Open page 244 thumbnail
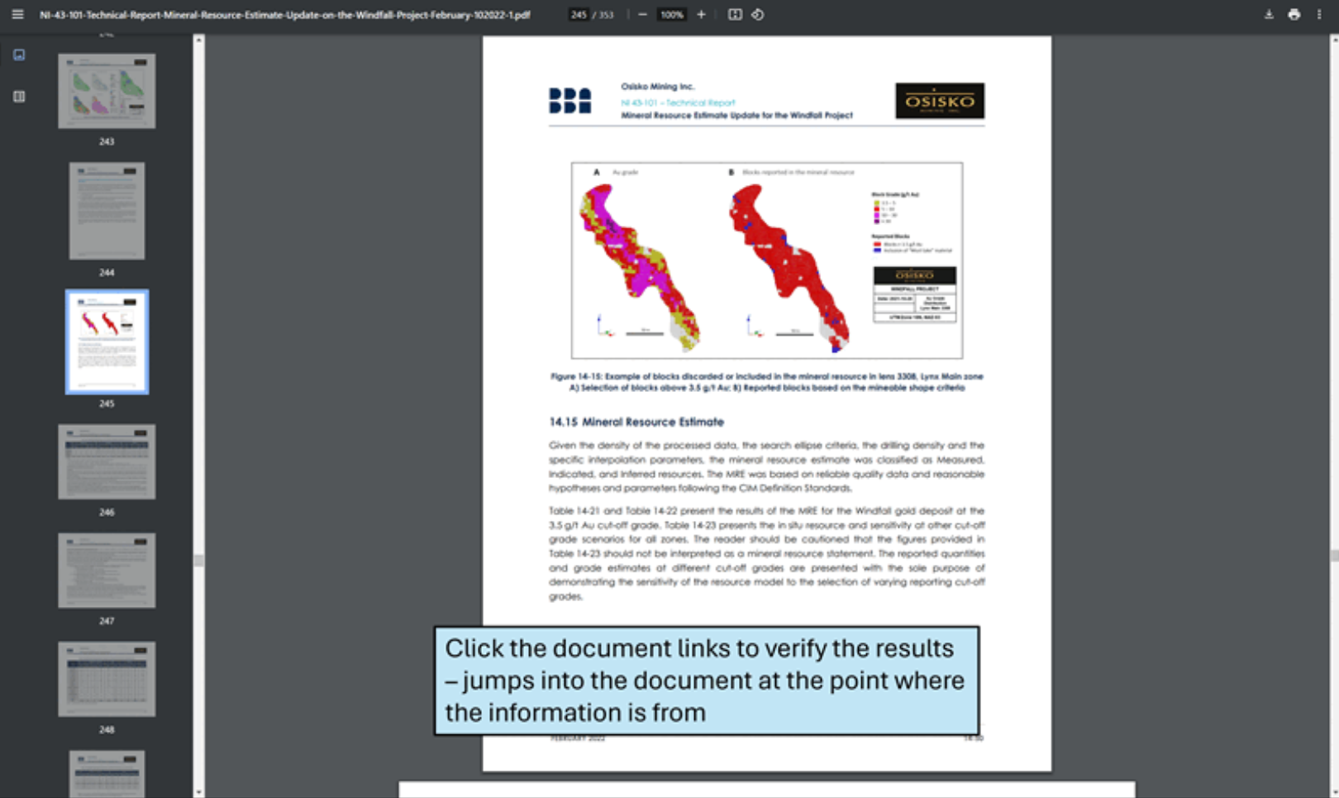Viewport: 1339px width, 798px height. tap(107, 211)
